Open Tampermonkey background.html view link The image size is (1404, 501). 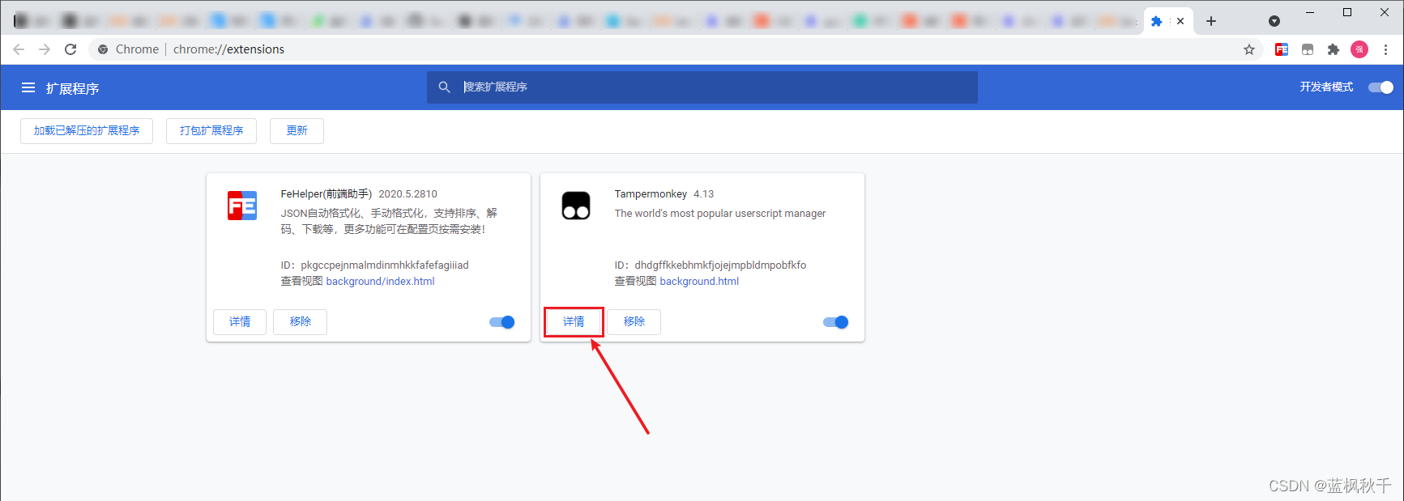[699, 281]
